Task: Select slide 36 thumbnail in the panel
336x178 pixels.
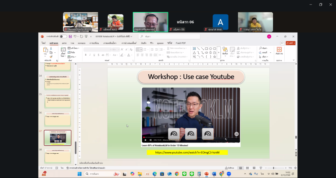Action: tap(58, 119)
